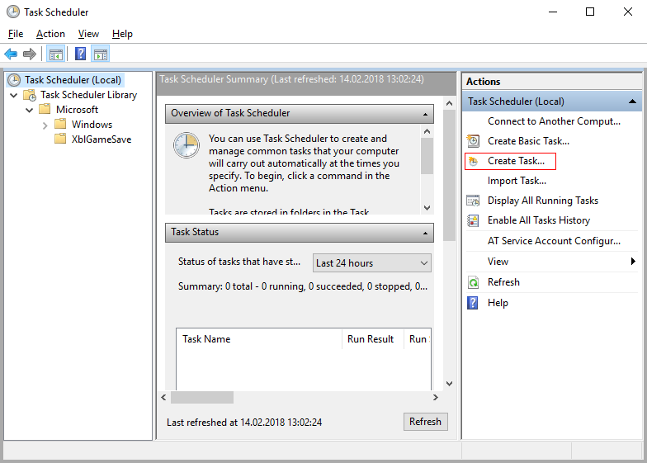Click the Actions pane header
Image resolution: width=647 pixels, height=463 pixels.
[551, 82]
